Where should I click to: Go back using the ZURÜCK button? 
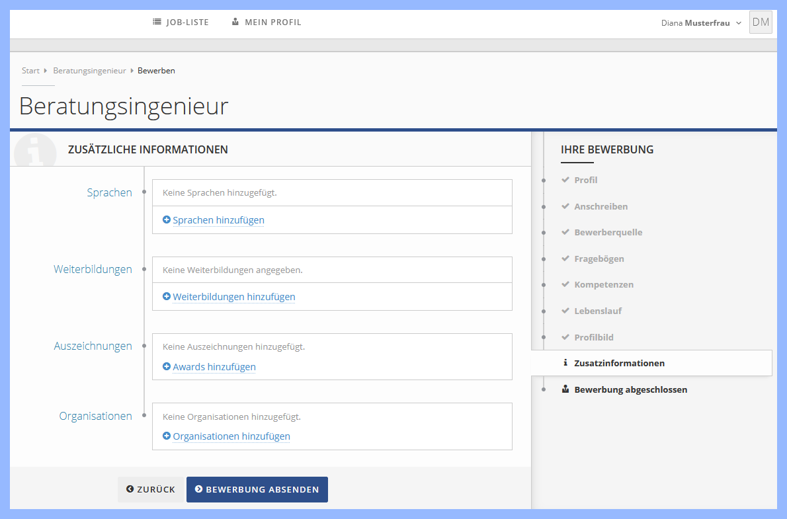150,489
